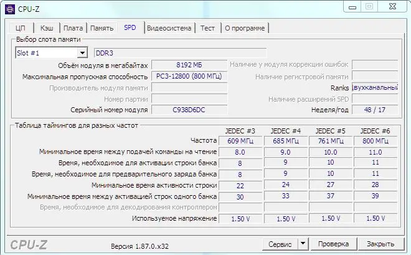Screen dimensions: 411x255
Task: Click the serial number C938D6DC field
Action: coord(189,110)
